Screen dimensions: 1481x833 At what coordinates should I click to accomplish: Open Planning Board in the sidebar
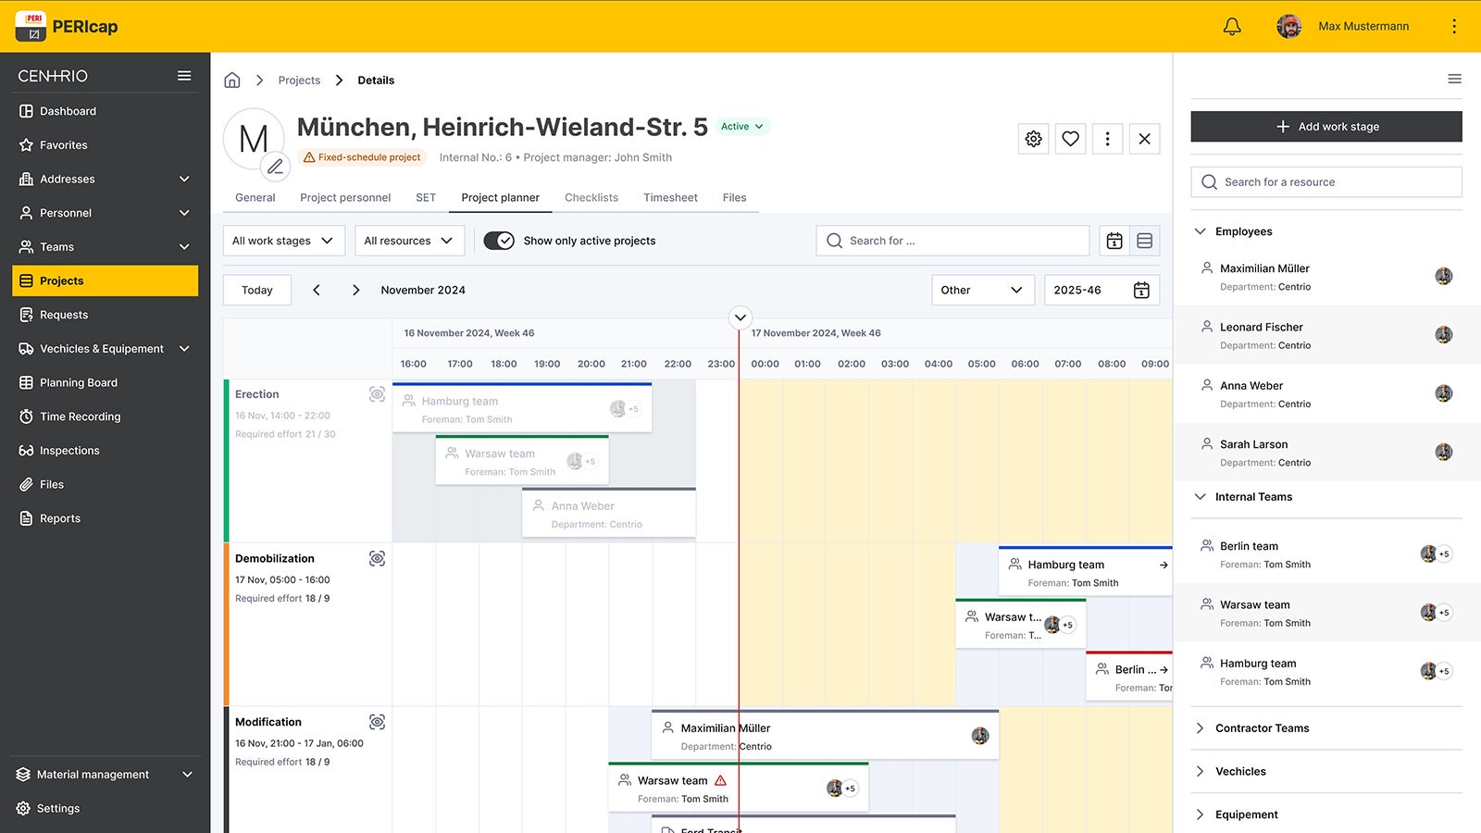tap(79, 382)
